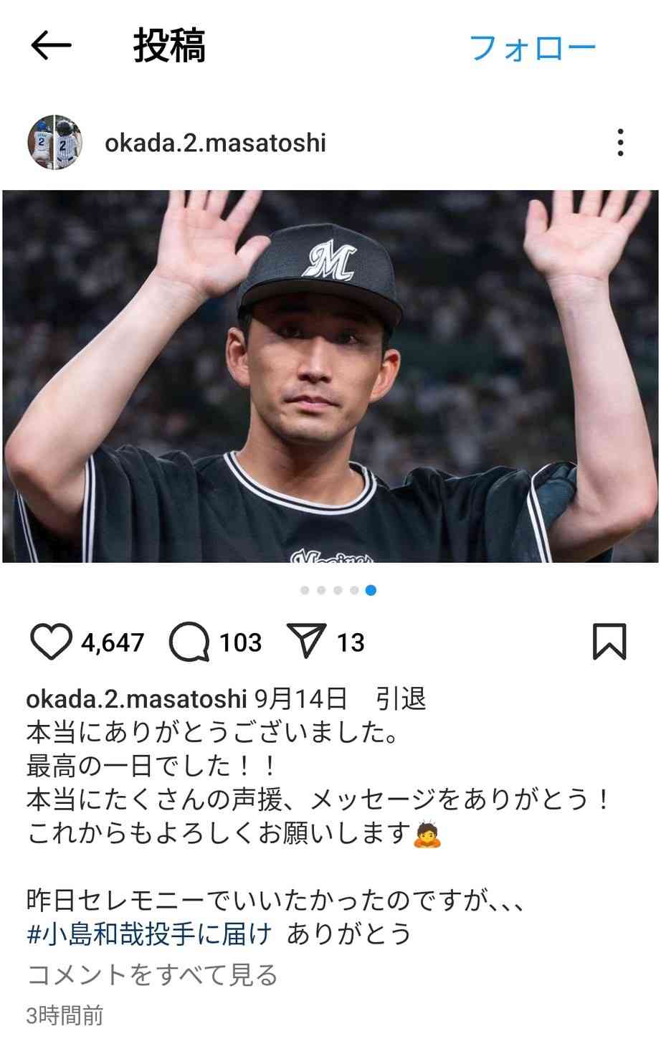This screenshot has width=661, height=1049.
Task: Select the third carousel dot indicator
Action: coord(338,590)
